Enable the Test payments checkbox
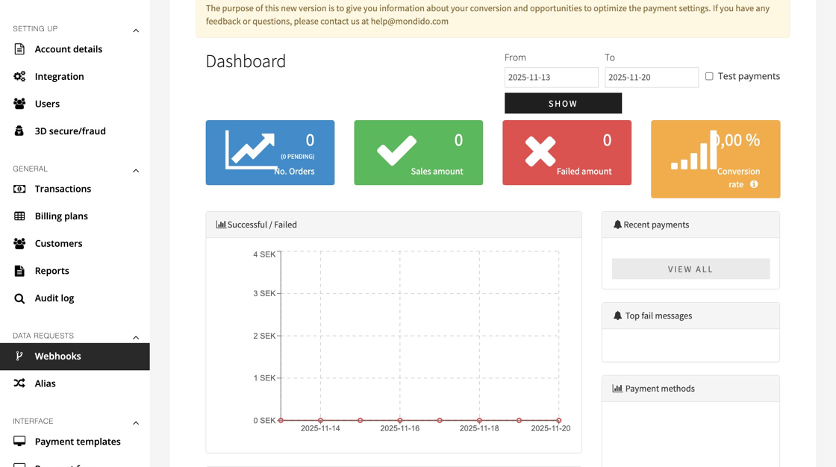 coord(709,76)
